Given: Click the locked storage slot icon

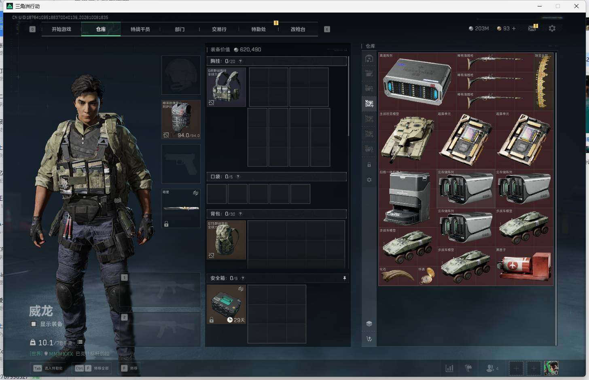Looking at the screenshot, I should [x=369, y=165].
